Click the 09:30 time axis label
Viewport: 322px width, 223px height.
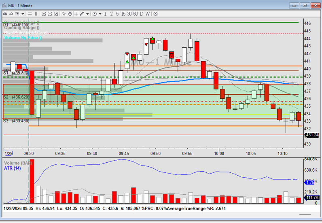29,153
